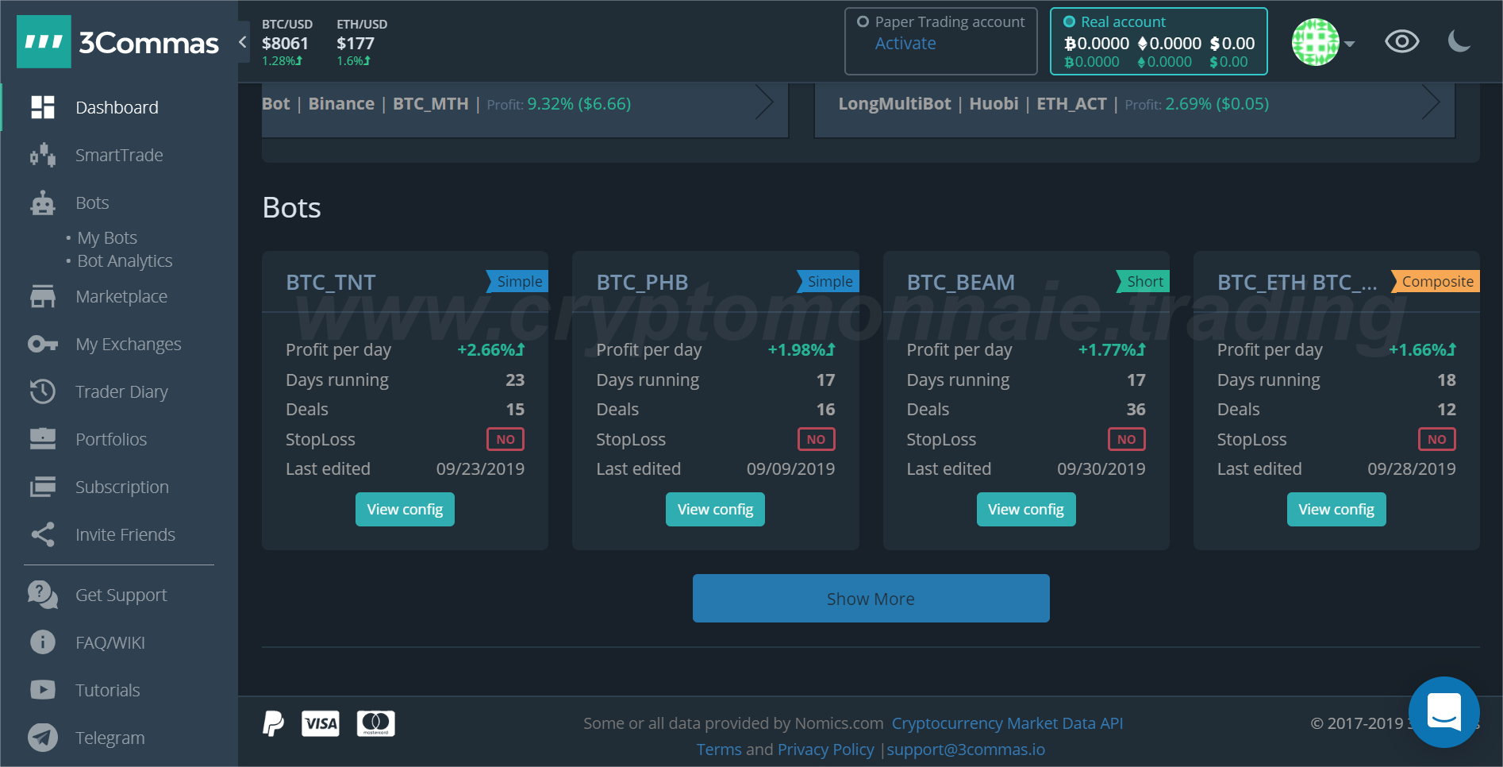Toggle StopLoss NO badge for BTC_PHB
1503x767 pixels.
(816, 439)
